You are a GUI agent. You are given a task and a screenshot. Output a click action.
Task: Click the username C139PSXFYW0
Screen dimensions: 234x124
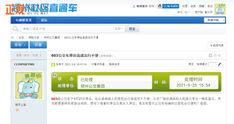[24, 64]
